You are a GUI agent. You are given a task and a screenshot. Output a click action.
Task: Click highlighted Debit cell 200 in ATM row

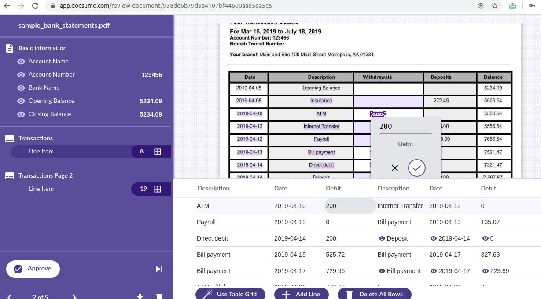tap(350, 206)
